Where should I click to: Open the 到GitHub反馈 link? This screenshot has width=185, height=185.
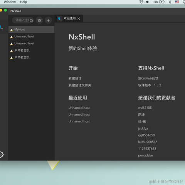coord(148,78)
